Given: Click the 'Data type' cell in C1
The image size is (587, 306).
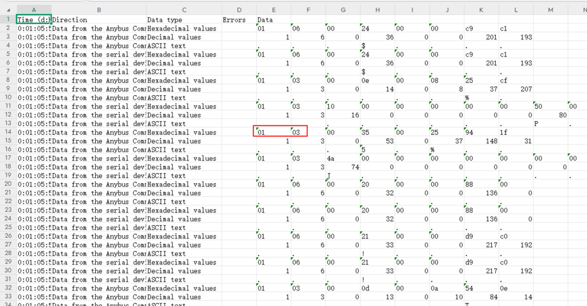Looking at the screenshot, I should pyautogui.click(x=184, y=20).
